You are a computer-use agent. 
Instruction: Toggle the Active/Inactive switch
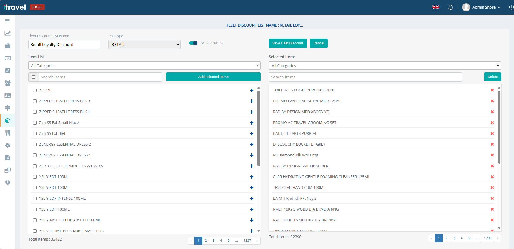tap(193, 43)
